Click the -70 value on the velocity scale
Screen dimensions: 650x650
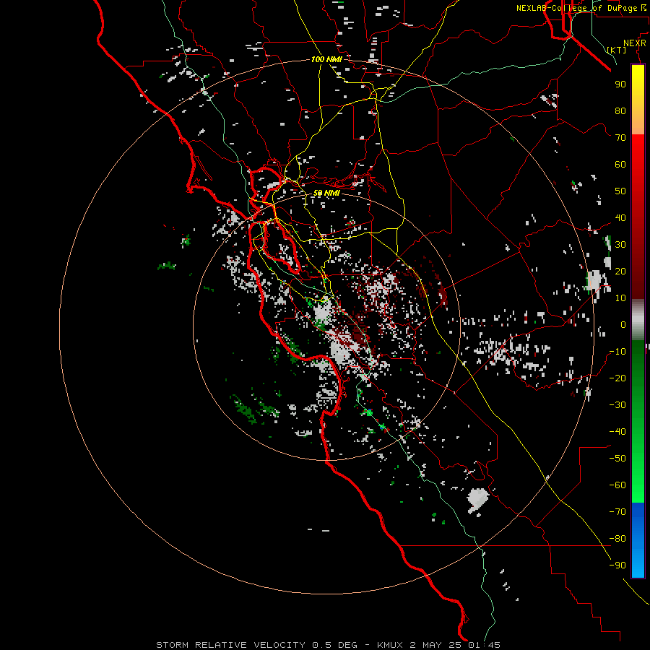[617, 512]
